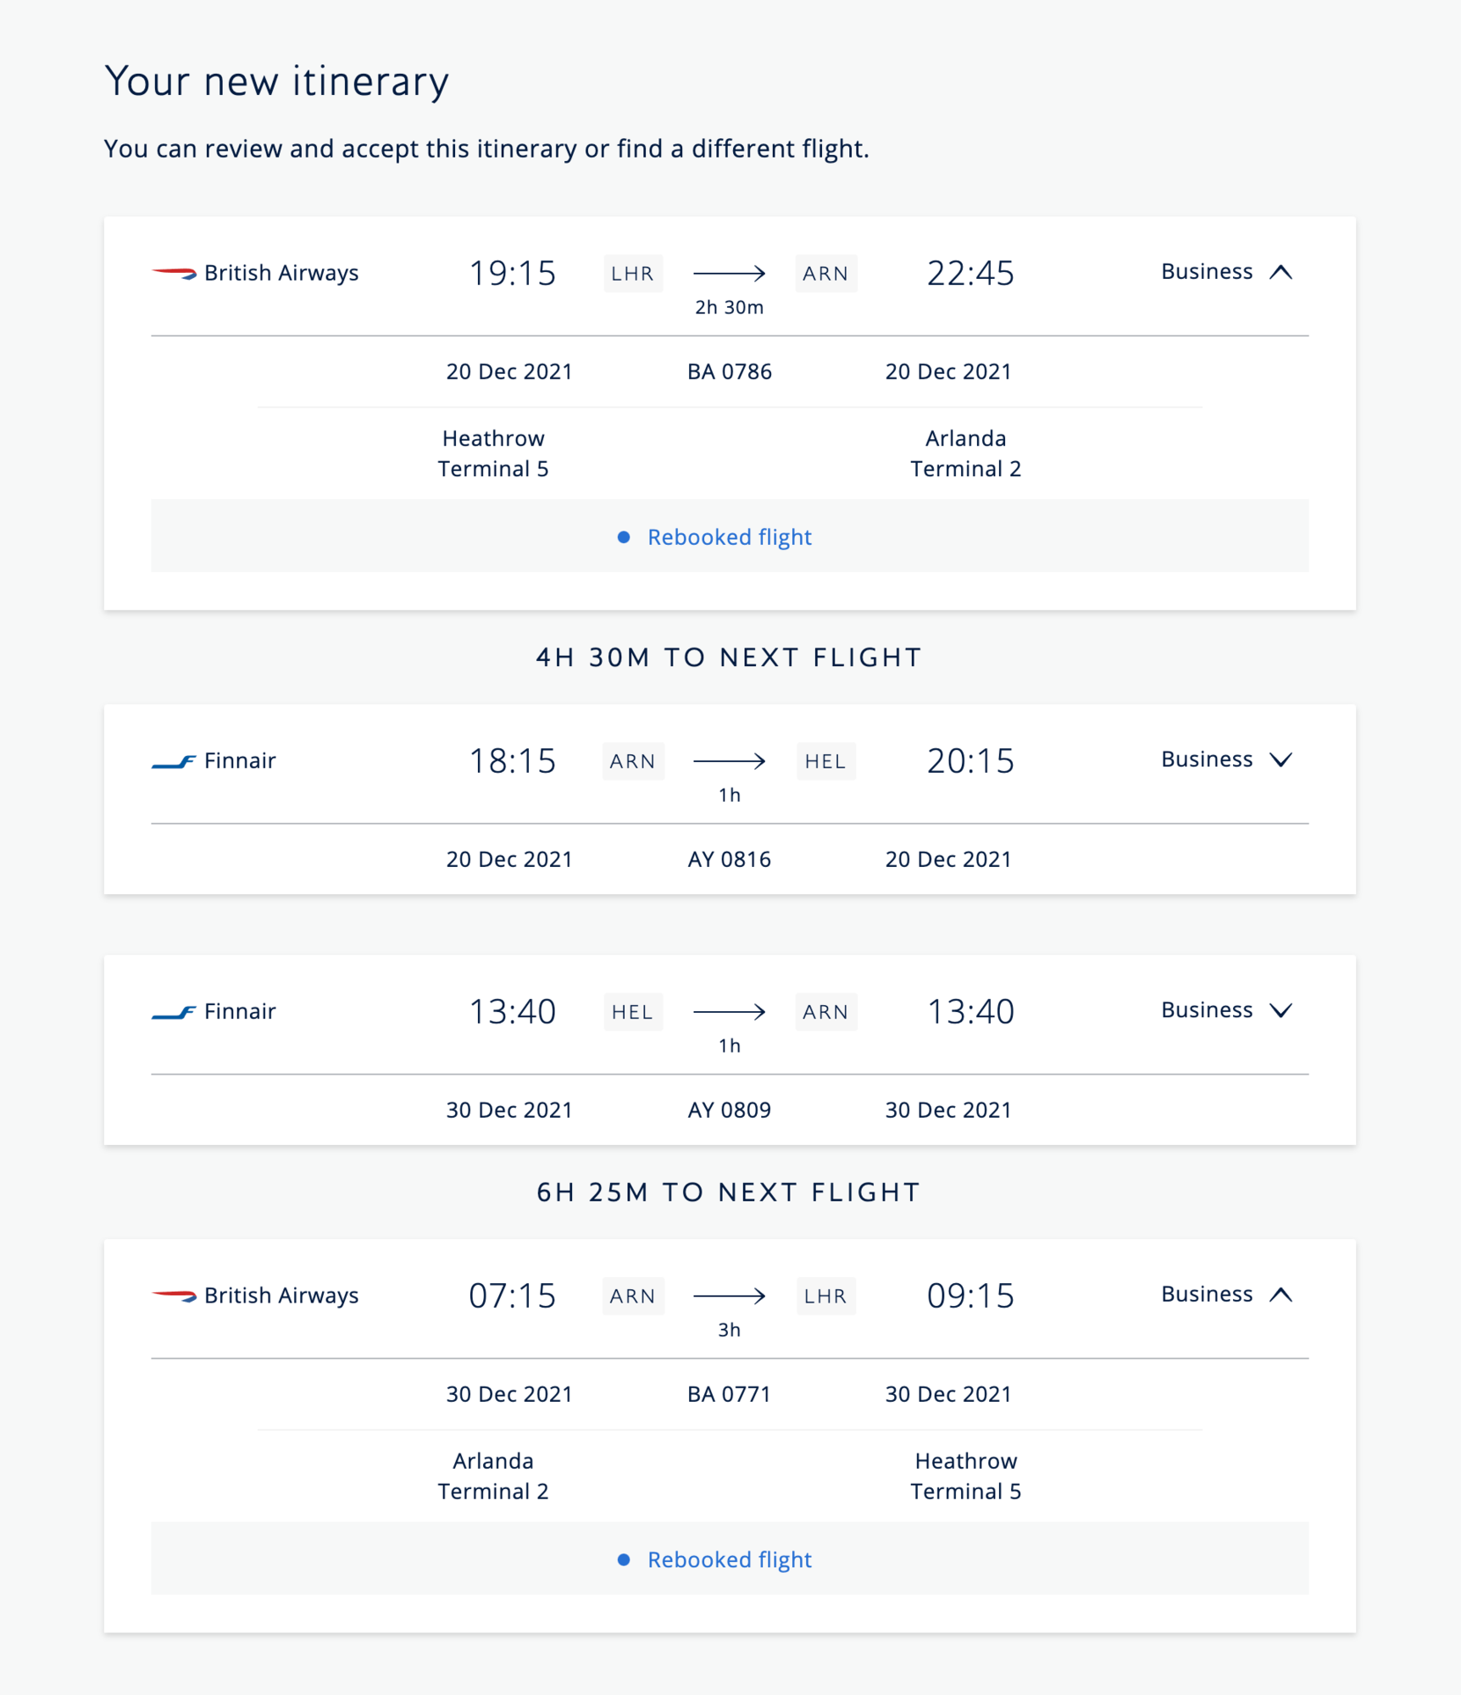Select the Rebooked flight link under BA 0771
This screenshot has height=1695, width=1461.
[729, 1559]
